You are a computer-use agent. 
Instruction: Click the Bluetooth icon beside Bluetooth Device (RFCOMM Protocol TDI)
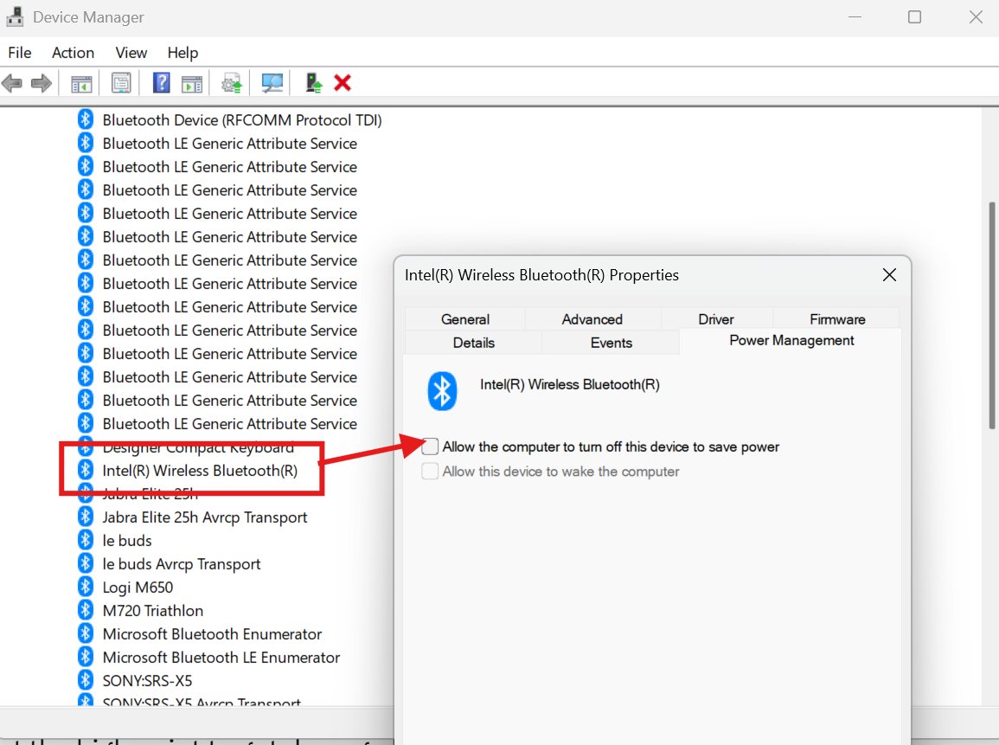(86, 119)
